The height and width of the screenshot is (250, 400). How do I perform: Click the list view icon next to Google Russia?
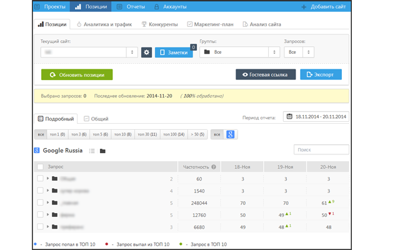[92, 151]
